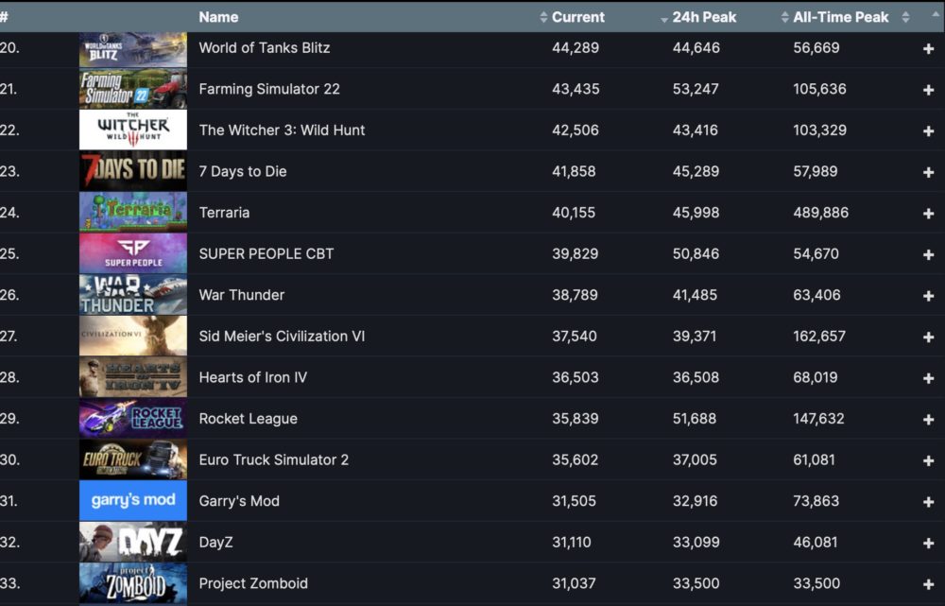The height and width of the screenshot is (606, 945).
Task: Expand the Farming Simulator 22 row plus icon
Action: click(x=928, y=90)
